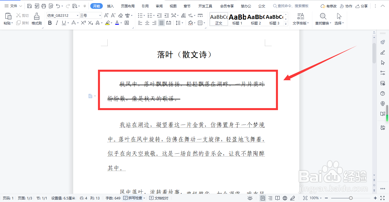Toggle justified alignment
The height and width of the screenshot is (202, 389).
coord(161,23)
